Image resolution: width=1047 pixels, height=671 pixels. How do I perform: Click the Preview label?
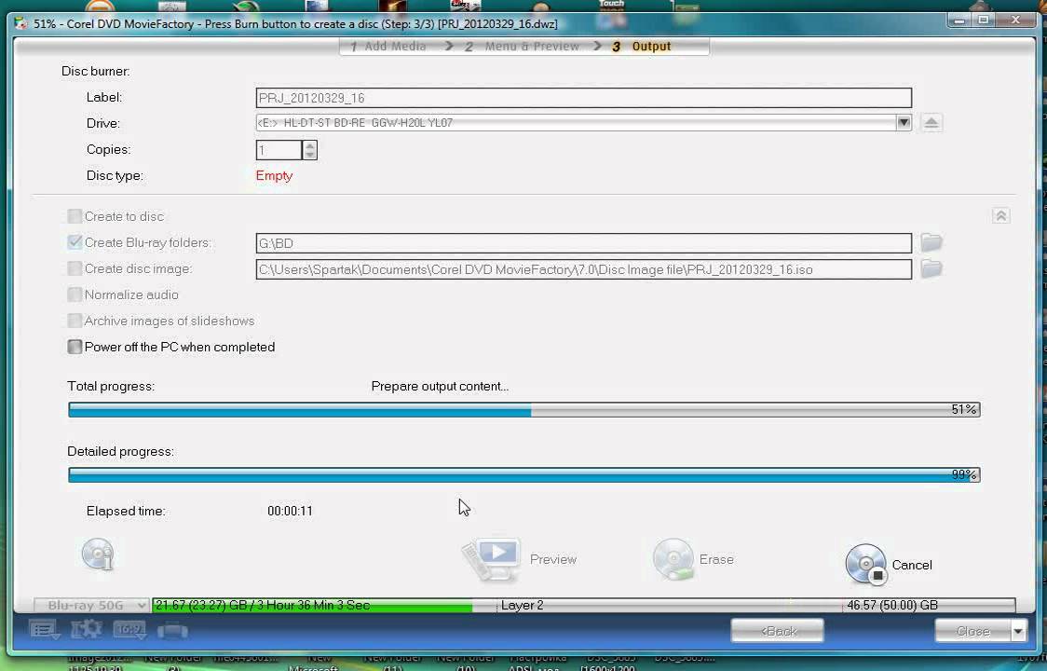pyautogui.click(x=553, y=559)
